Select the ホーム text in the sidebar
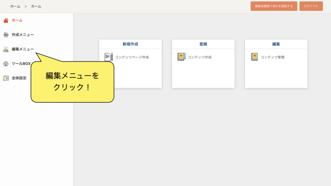 (17, 20)
